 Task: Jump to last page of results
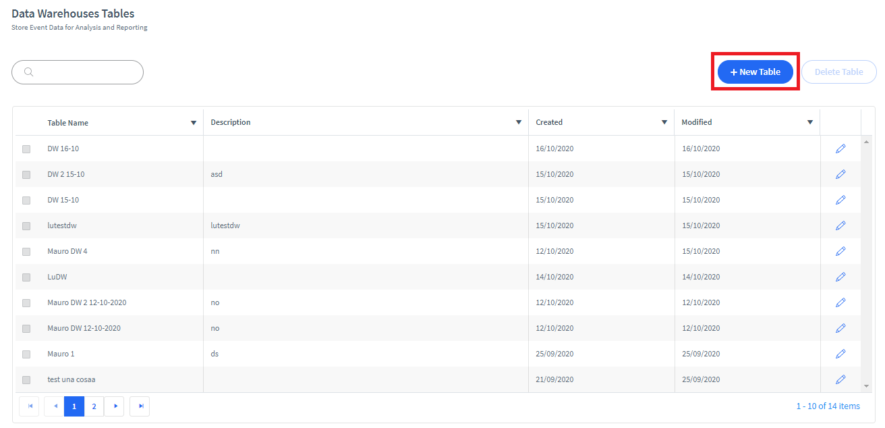click(x=140, y=406)
